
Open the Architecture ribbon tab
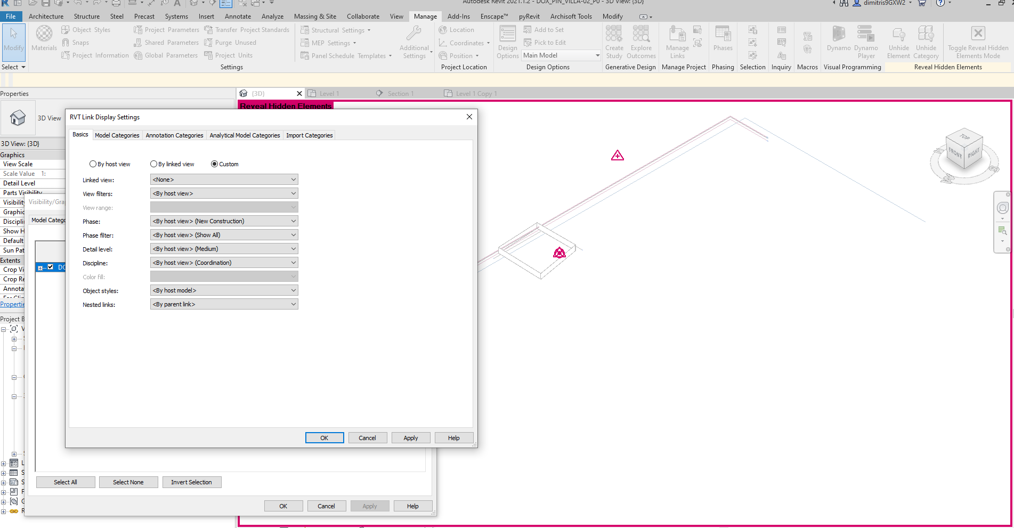click(46, 16)
